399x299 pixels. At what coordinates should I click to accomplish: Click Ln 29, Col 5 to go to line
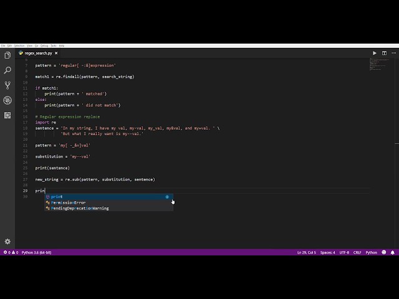point(306,252)
